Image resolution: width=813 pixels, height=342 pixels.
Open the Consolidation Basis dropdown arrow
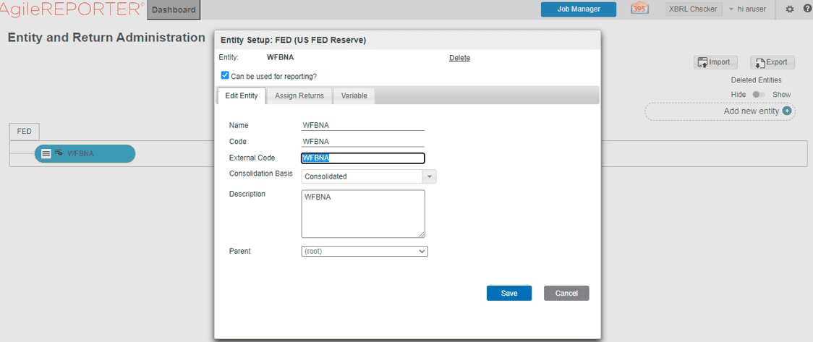click(x=430, y=176)
